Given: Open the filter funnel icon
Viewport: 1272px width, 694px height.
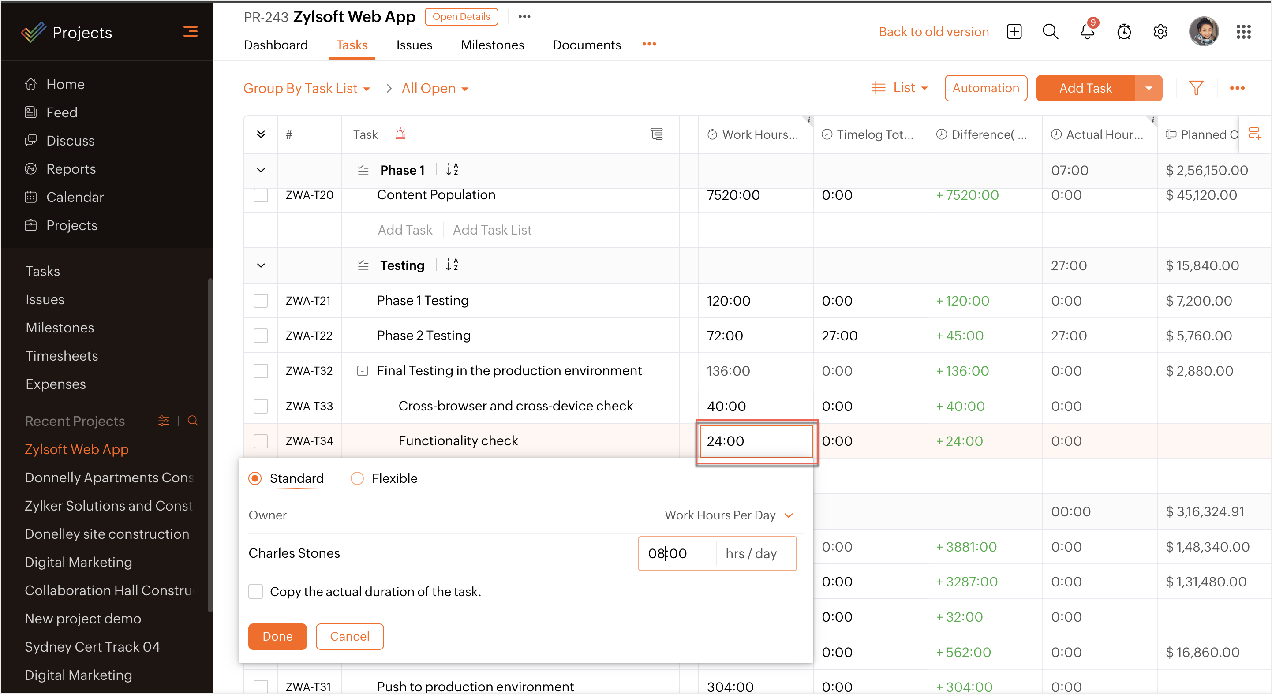Looking at the screenshot, I should click(x=1196, y=88).
